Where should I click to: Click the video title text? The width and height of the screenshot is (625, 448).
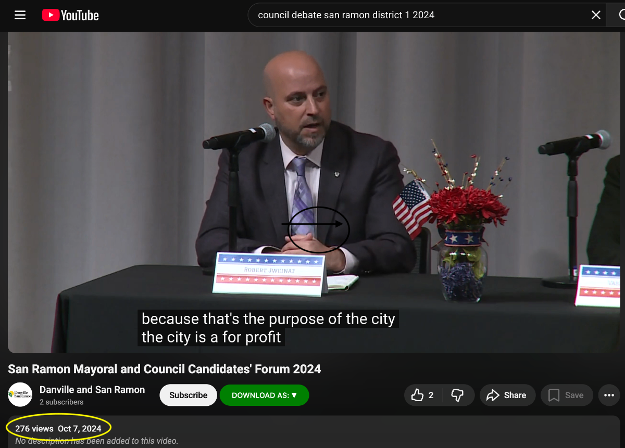click(164, 369)
